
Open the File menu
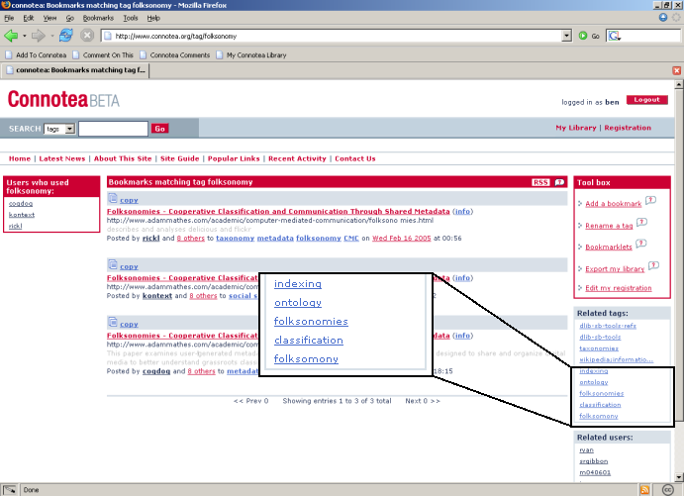tap(9, 18)
